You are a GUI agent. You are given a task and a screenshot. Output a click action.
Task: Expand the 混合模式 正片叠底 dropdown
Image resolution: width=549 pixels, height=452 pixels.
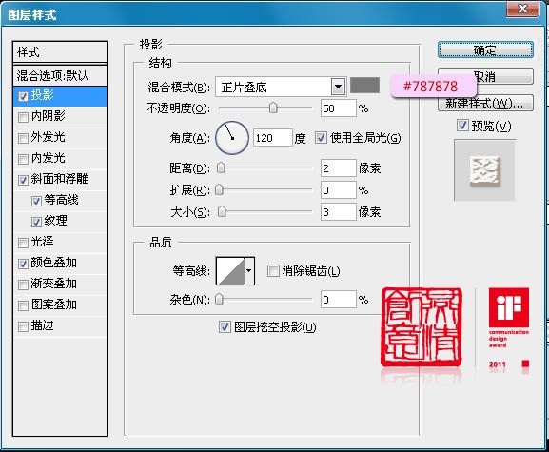(338, 87)
